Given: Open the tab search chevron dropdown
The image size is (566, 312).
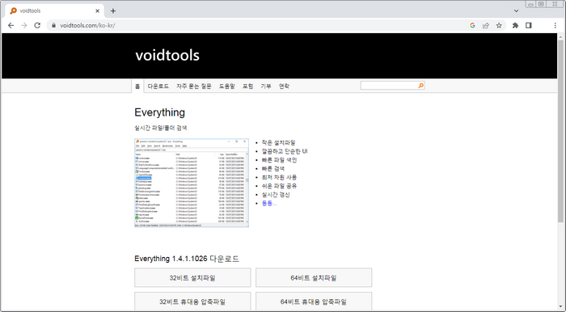Looking at the screenshot, I should point(516,11).
